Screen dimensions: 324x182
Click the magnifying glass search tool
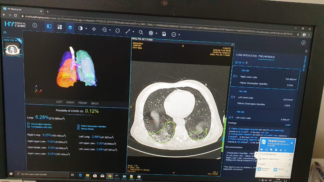click(141, 32)
